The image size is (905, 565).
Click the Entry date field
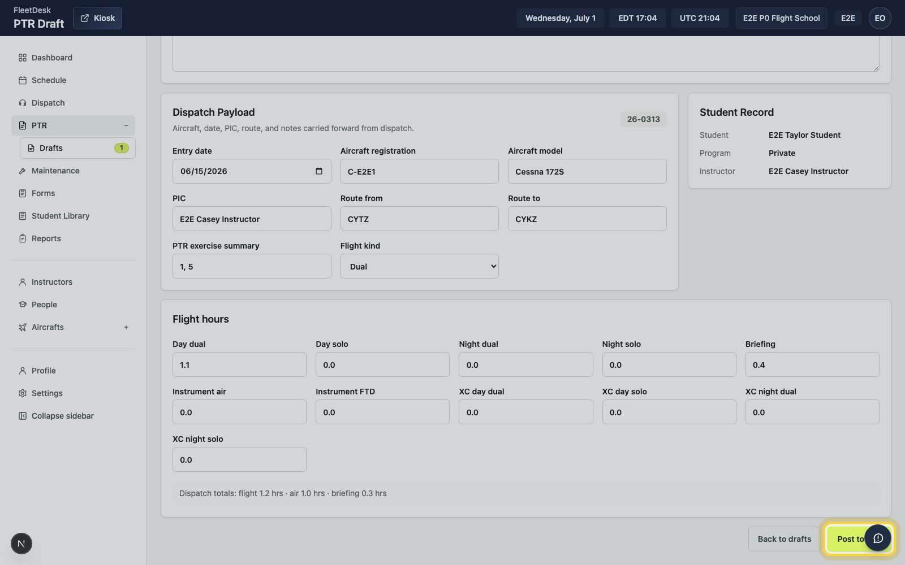click(252, 171)
